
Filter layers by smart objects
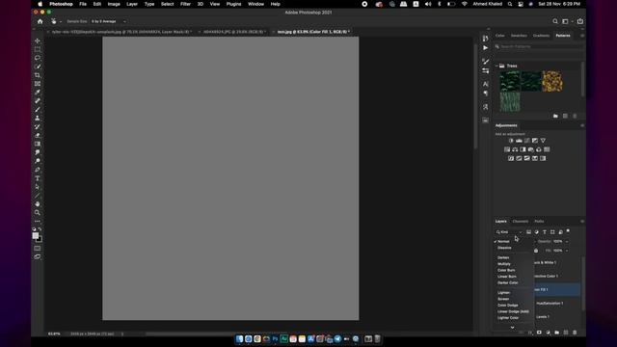[560, 232]
